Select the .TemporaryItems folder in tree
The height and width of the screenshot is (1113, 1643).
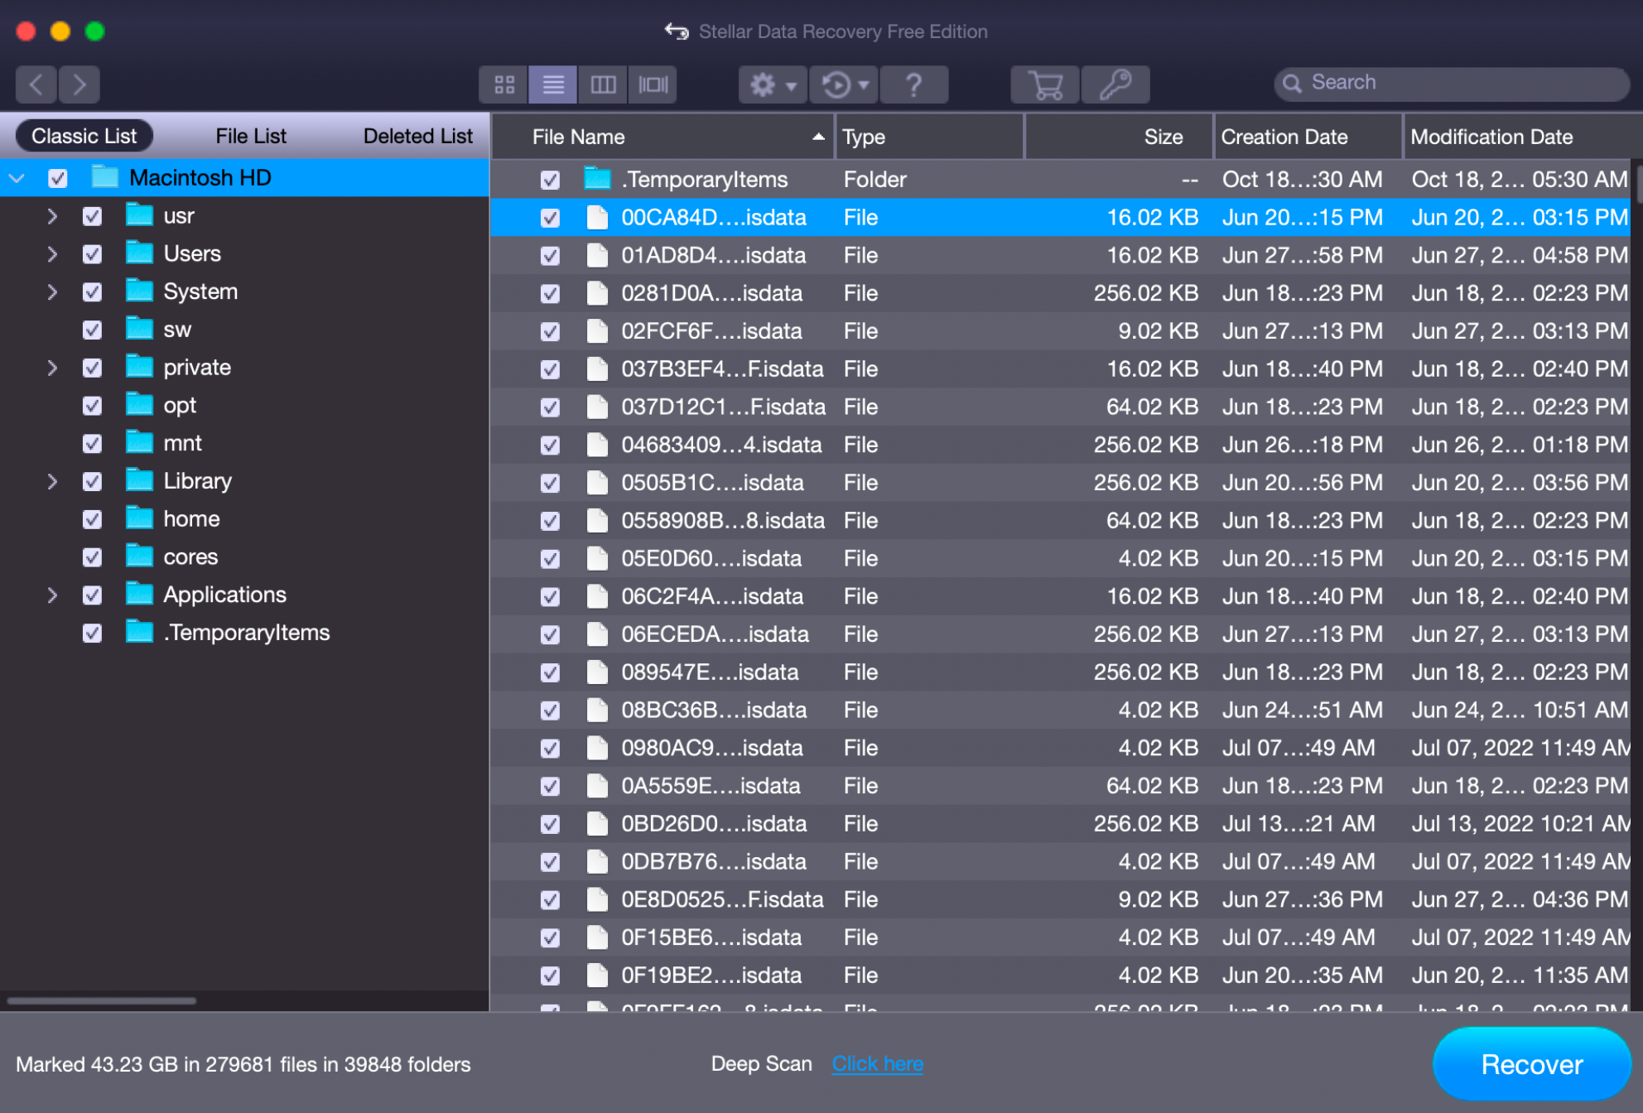(246, 633)
